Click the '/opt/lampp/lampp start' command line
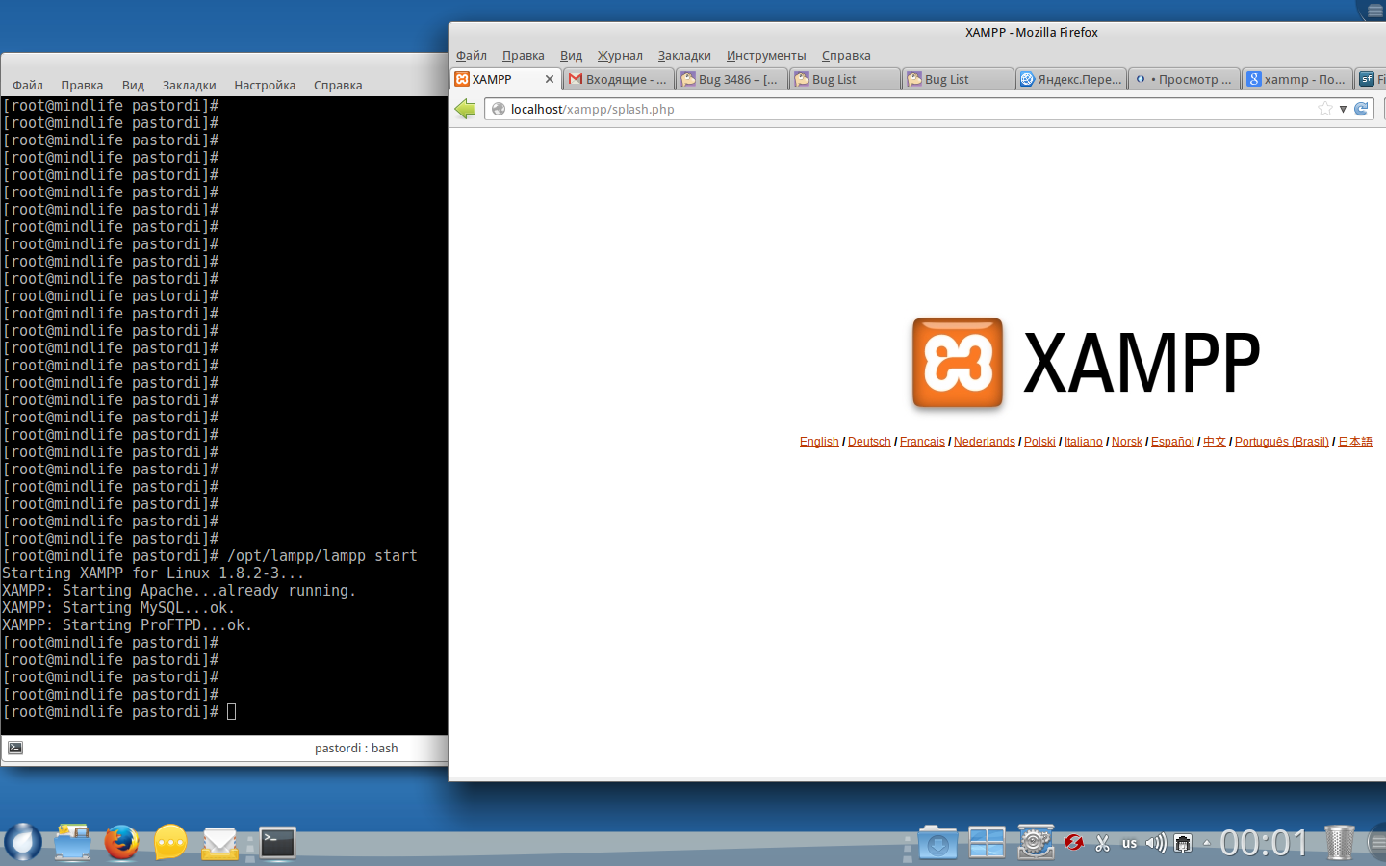The width and height of the screenshot is (1386, 866). (322, 556)
